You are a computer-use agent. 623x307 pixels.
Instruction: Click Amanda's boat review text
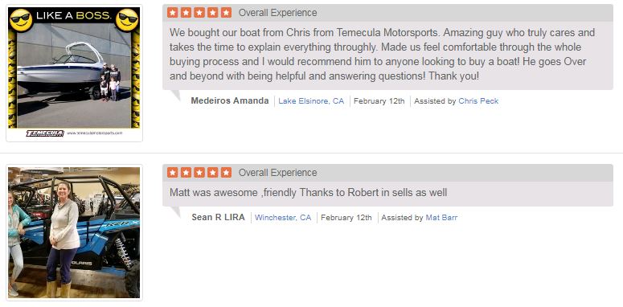click(x=382, y=54)
